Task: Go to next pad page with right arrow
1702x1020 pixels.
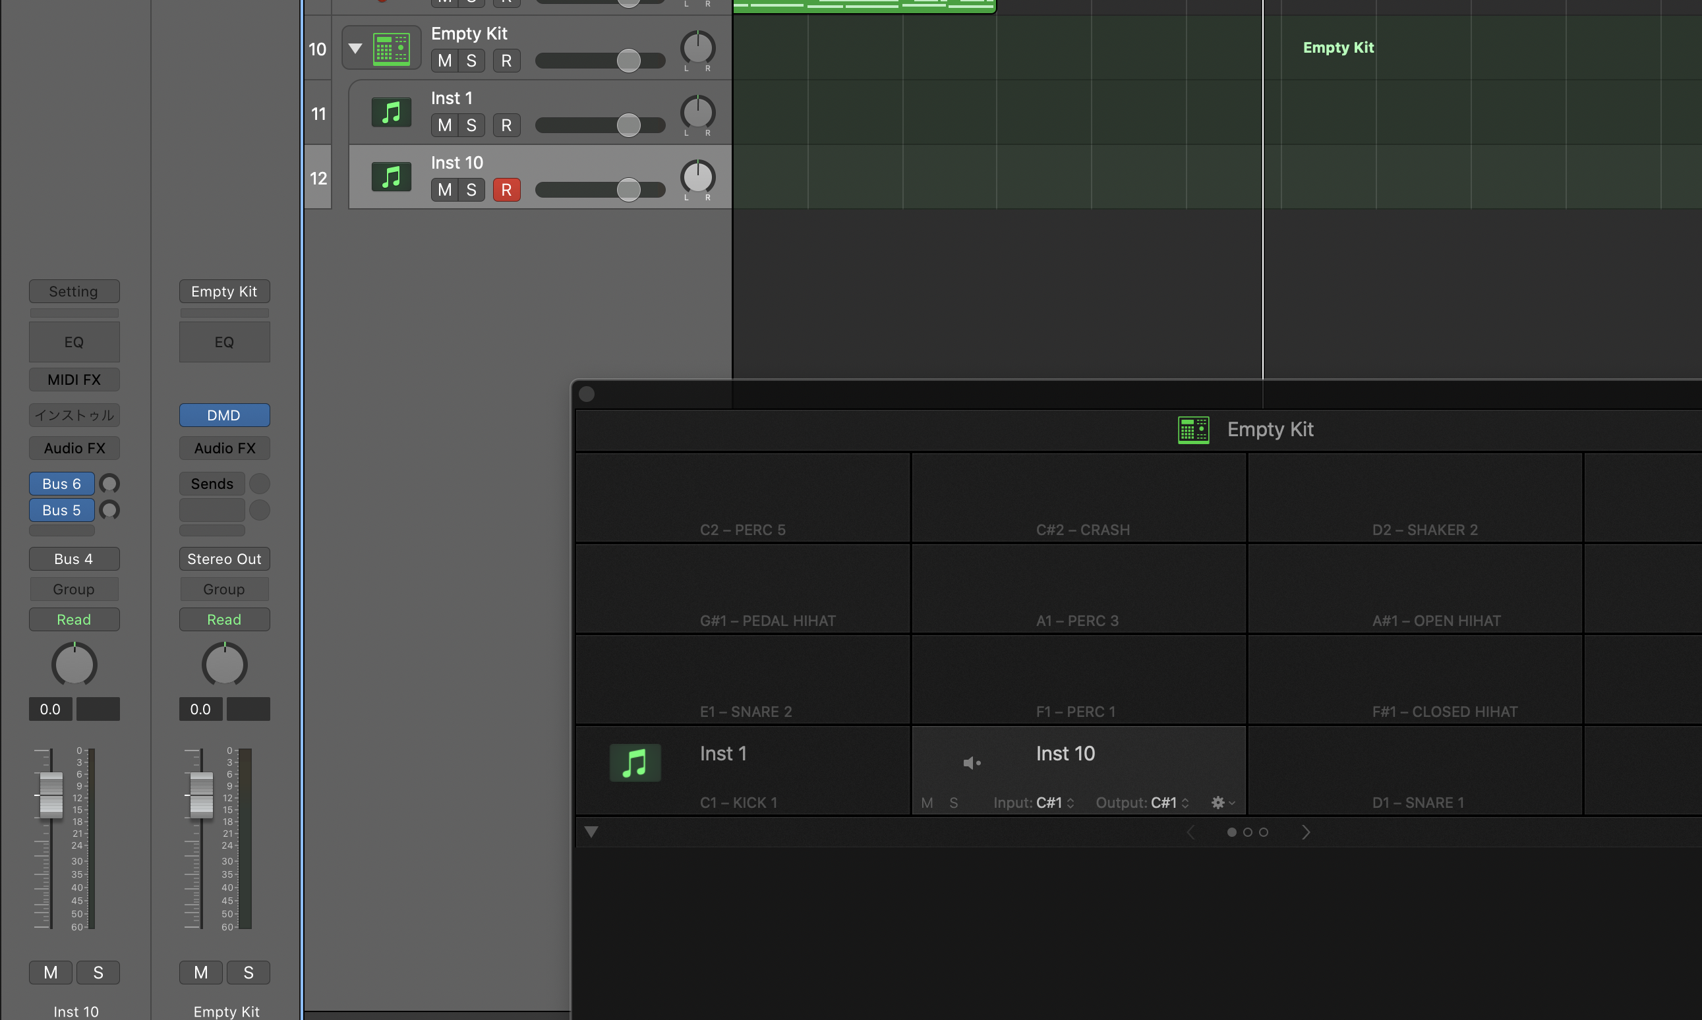Action: [x=1305, y=832]
